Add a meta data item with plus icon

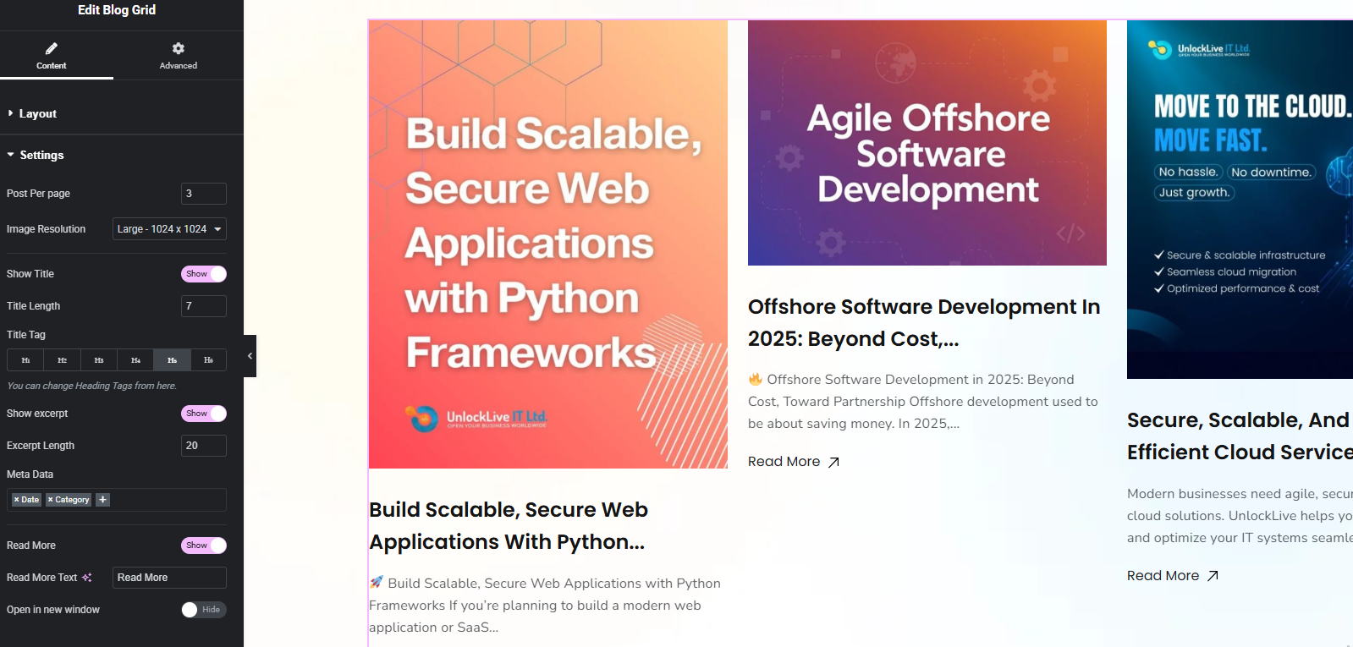tap(102, 500)
